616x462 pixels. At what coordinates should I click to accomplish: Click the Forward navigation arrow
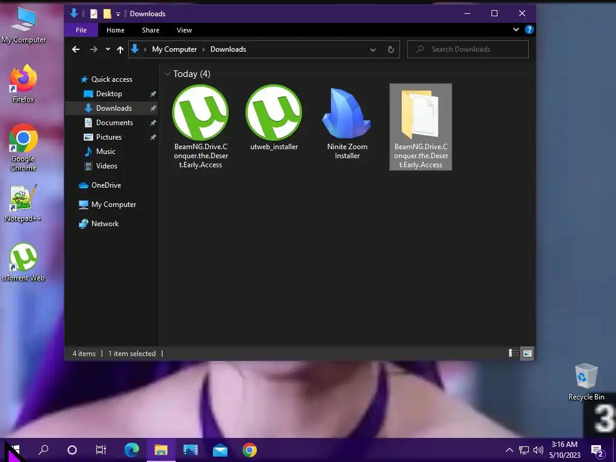93,49
